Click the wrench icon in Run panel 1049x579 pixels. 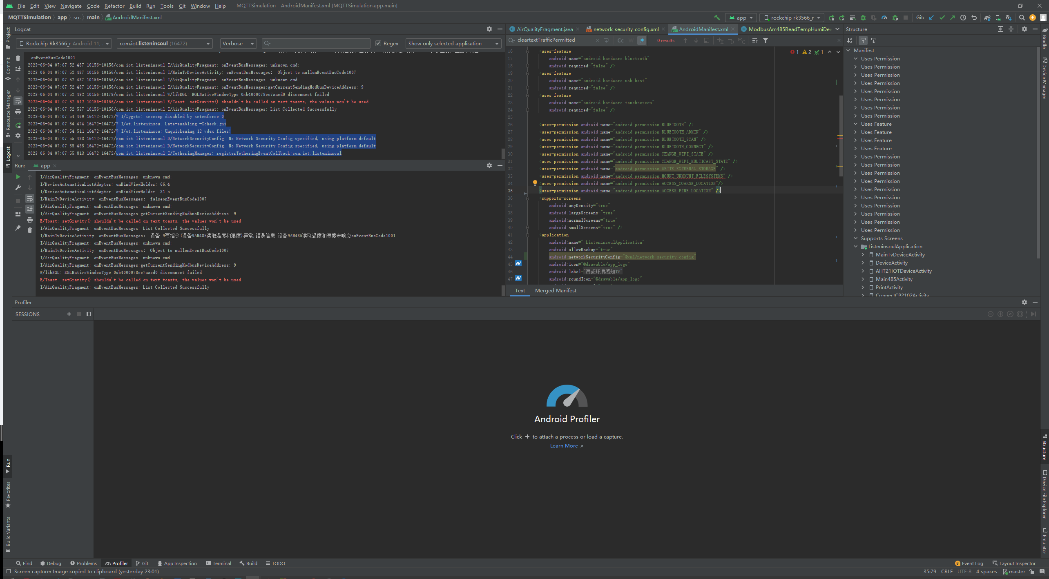pyautogui.click(x=18, y=187)
